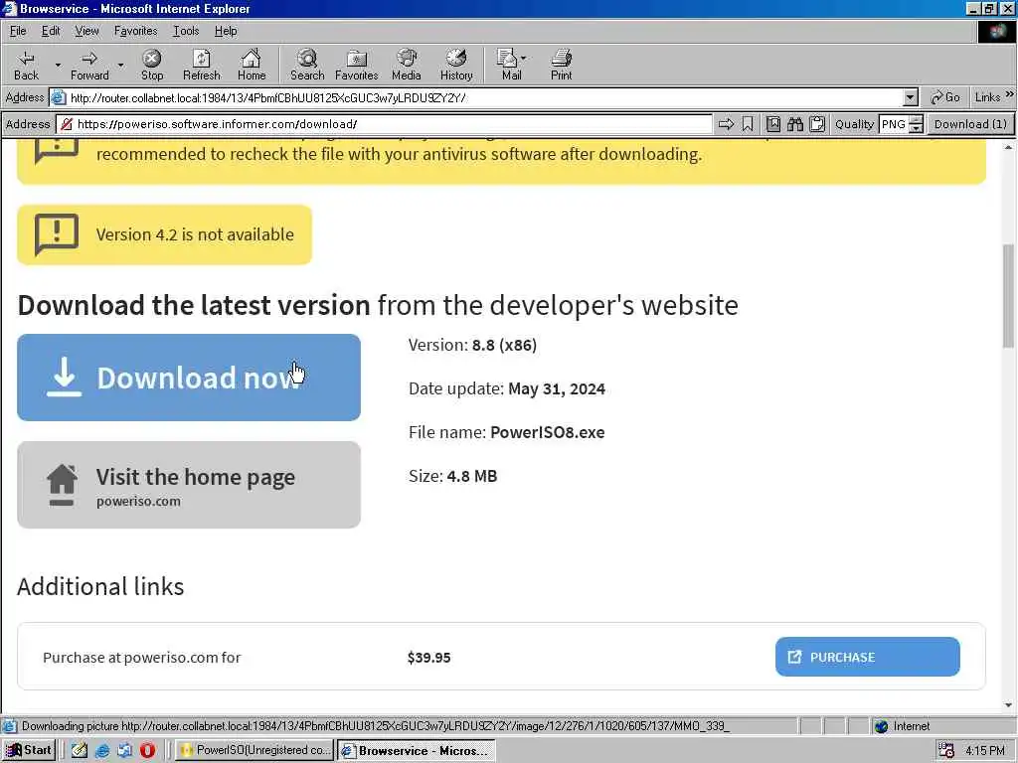Click the $39.95 price text
Screen dimensions: 1018x763
coord(428,658)
